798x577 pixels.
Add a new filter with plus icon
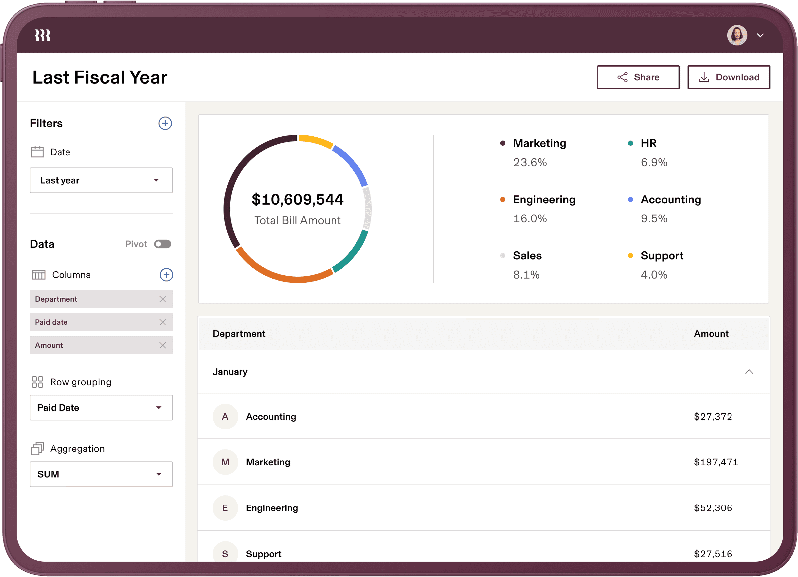165,123
